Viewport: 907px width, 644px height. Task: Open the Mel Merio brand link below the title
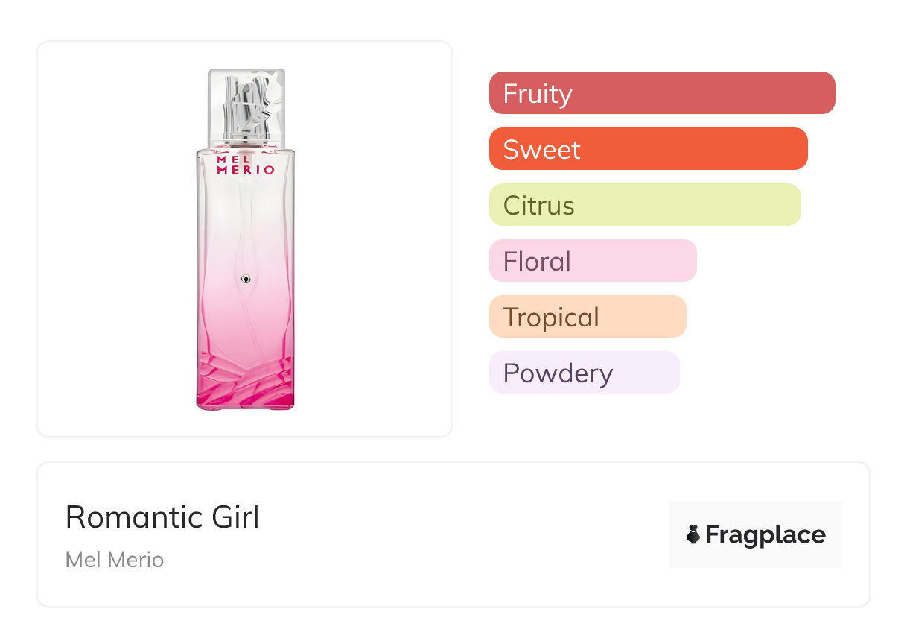115,560
